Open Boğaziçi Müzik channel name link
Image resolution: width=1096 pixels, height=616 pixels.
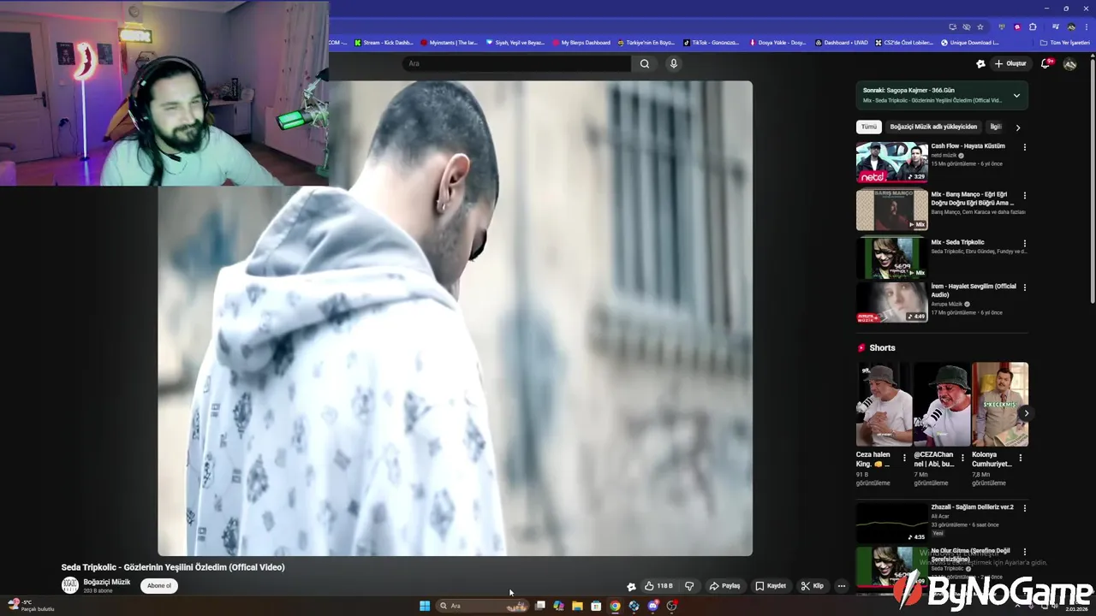[107, 582]
